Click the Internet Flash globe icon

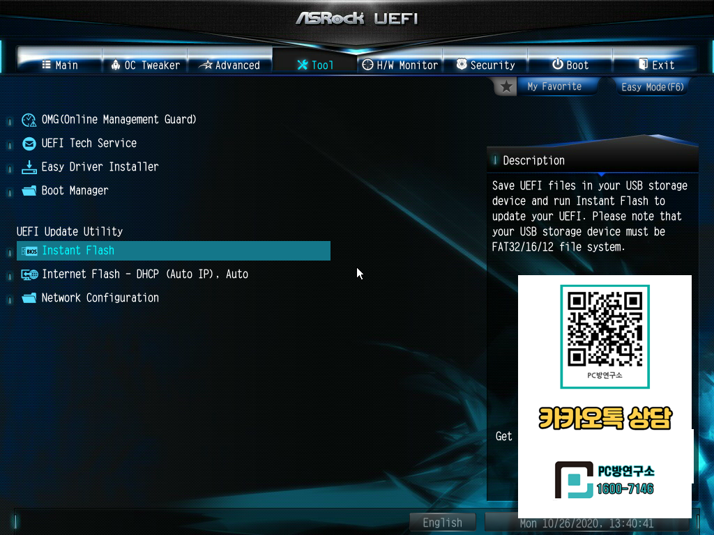[29, 274]
